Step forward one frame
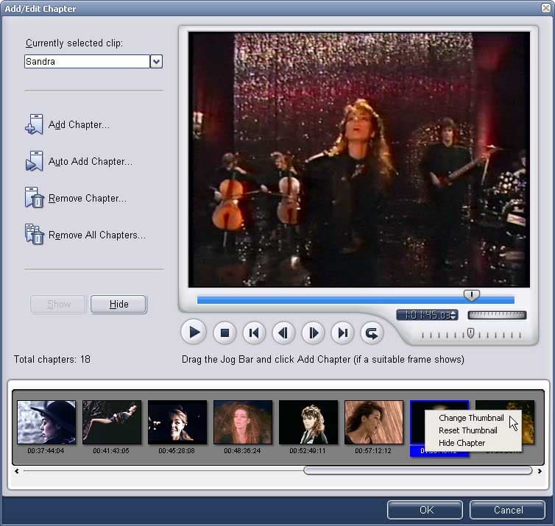The width and height of the screenshot is (555, 526). tap(313, 333)
